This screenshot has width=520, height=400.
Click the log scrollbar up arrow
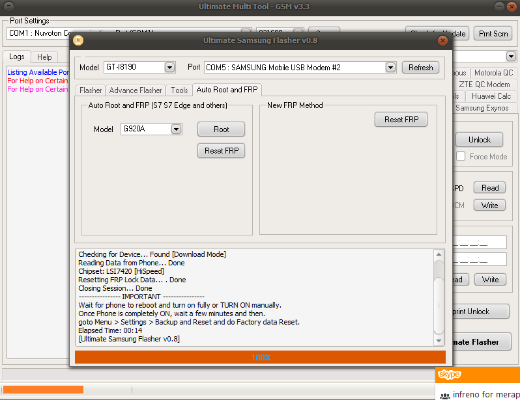coord(439,254)
